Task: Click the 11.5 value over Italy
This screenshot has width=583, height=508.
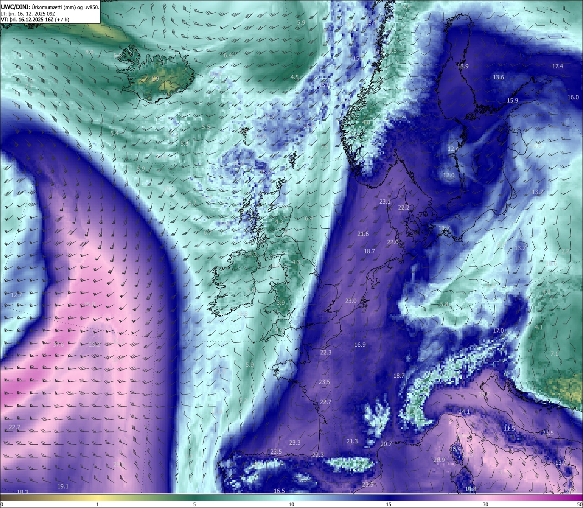Action: point(509,428)
